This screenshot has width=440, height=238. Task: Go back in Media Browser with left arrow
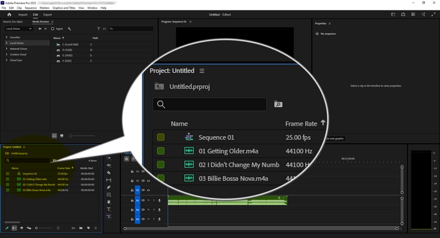point(40,29)
